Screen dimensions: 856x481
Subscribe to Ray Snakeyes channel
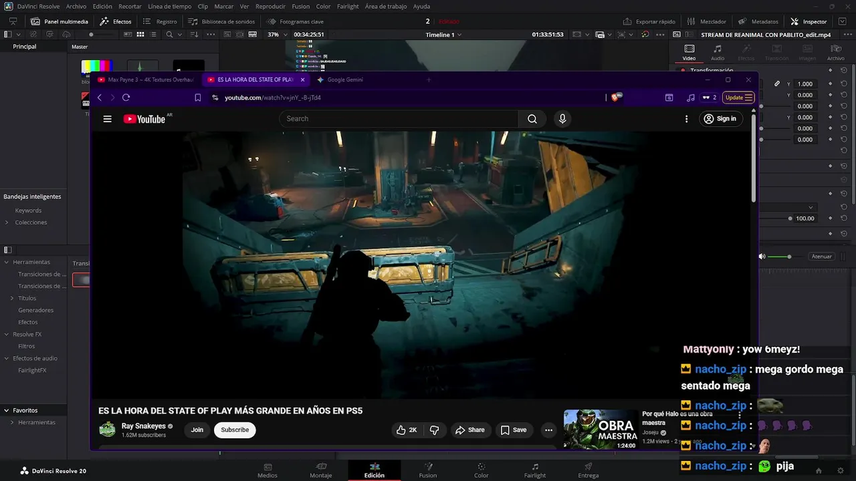pyautogui.click(x=235, y=430)
